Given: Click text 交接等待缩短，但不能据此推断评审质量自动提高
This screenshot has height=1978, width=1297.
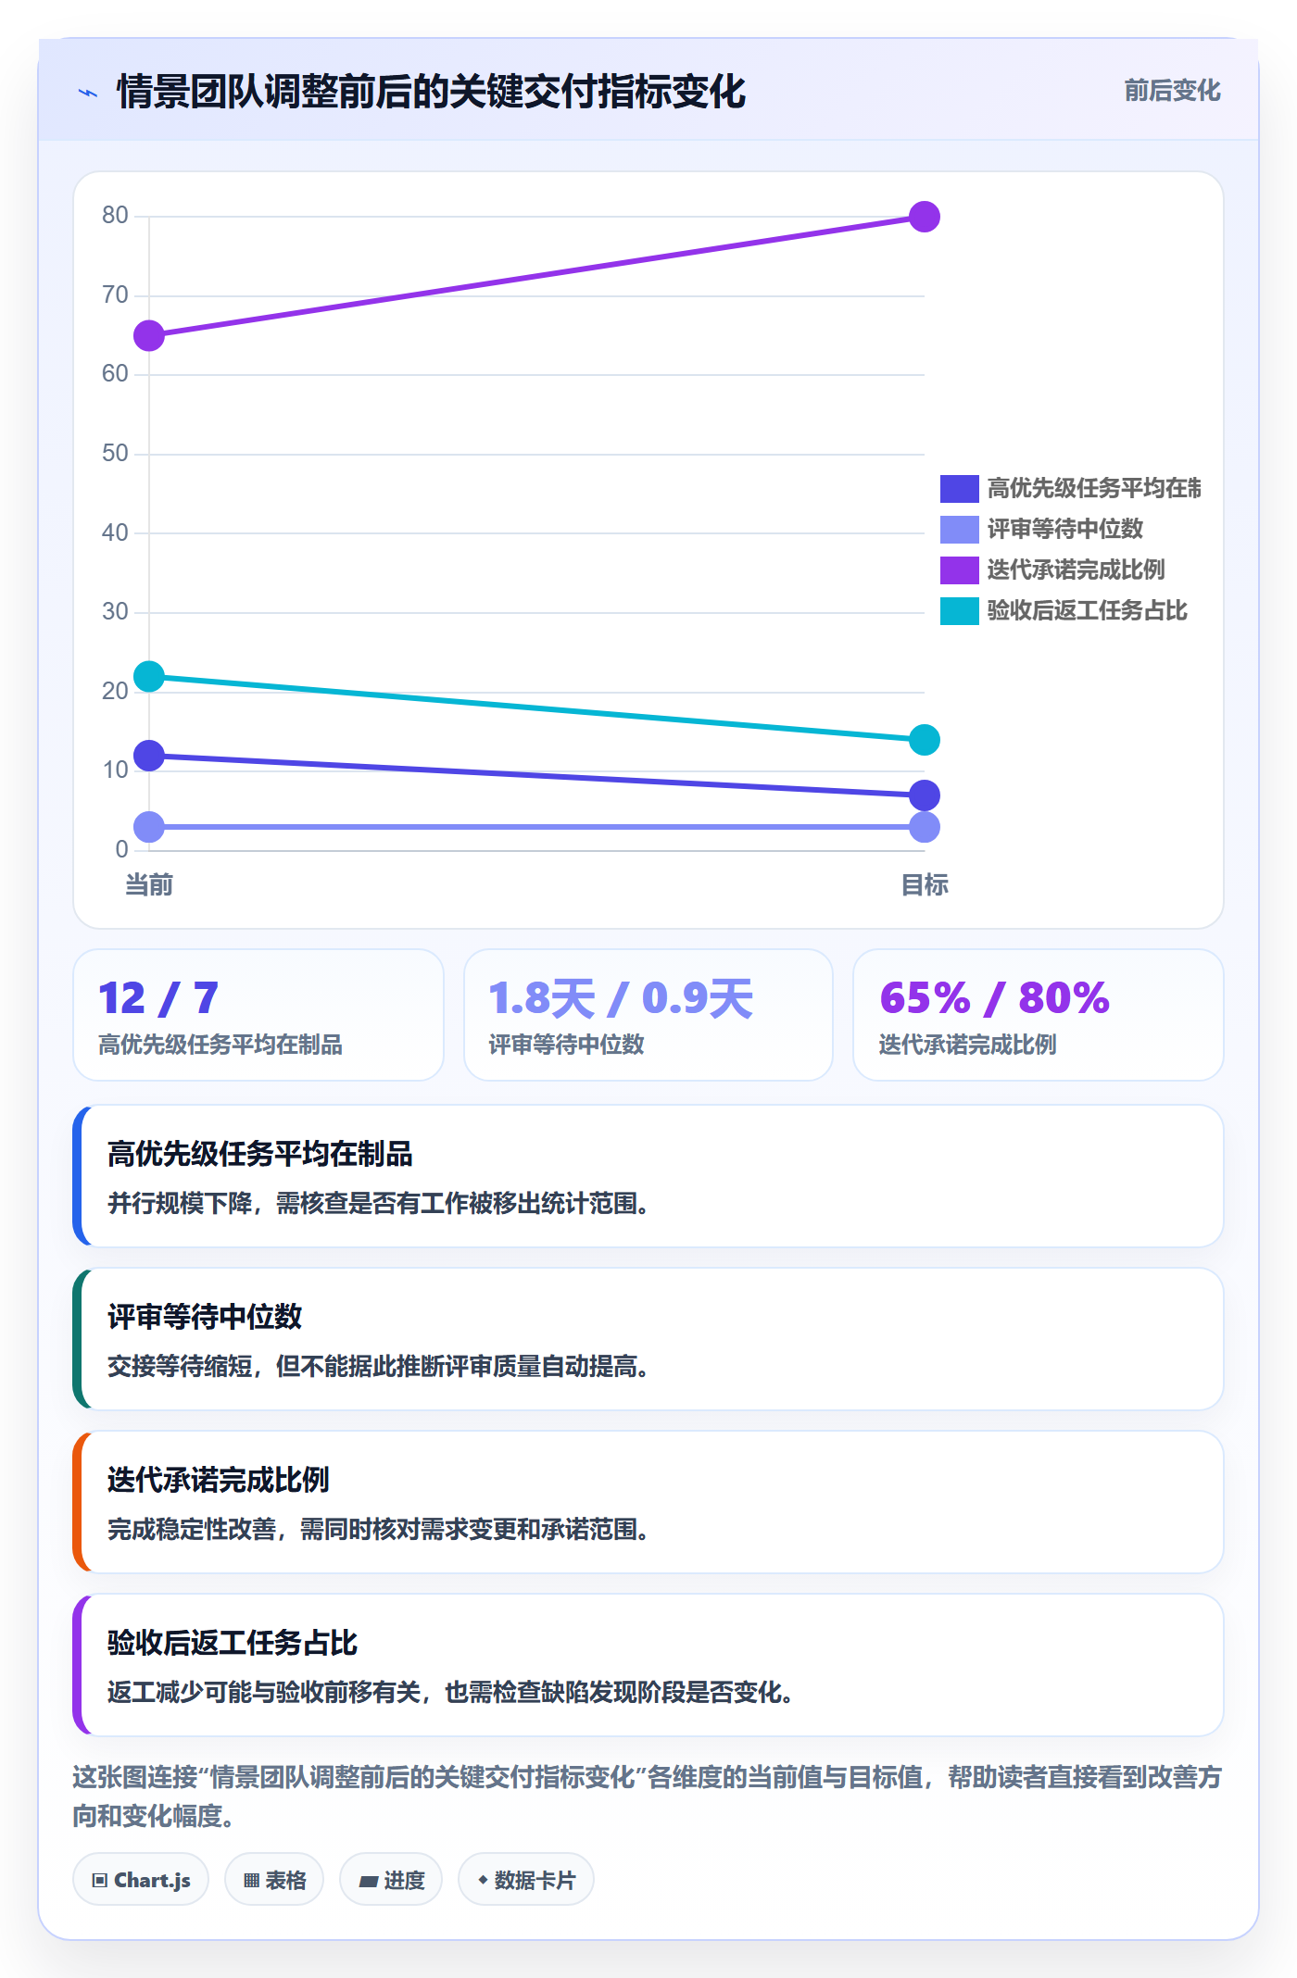Looking at the screenshot, I should click(378, 1366).
